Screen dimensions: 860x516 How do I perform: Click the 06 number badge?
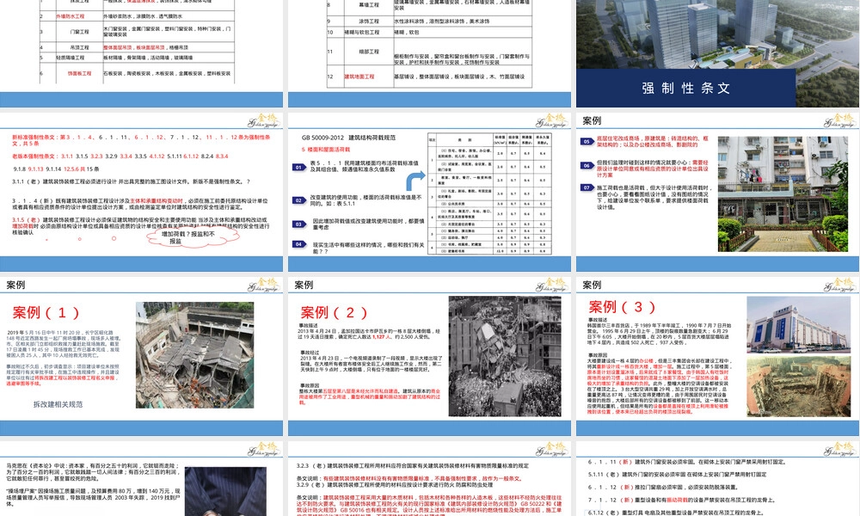[x=587, y=166]
